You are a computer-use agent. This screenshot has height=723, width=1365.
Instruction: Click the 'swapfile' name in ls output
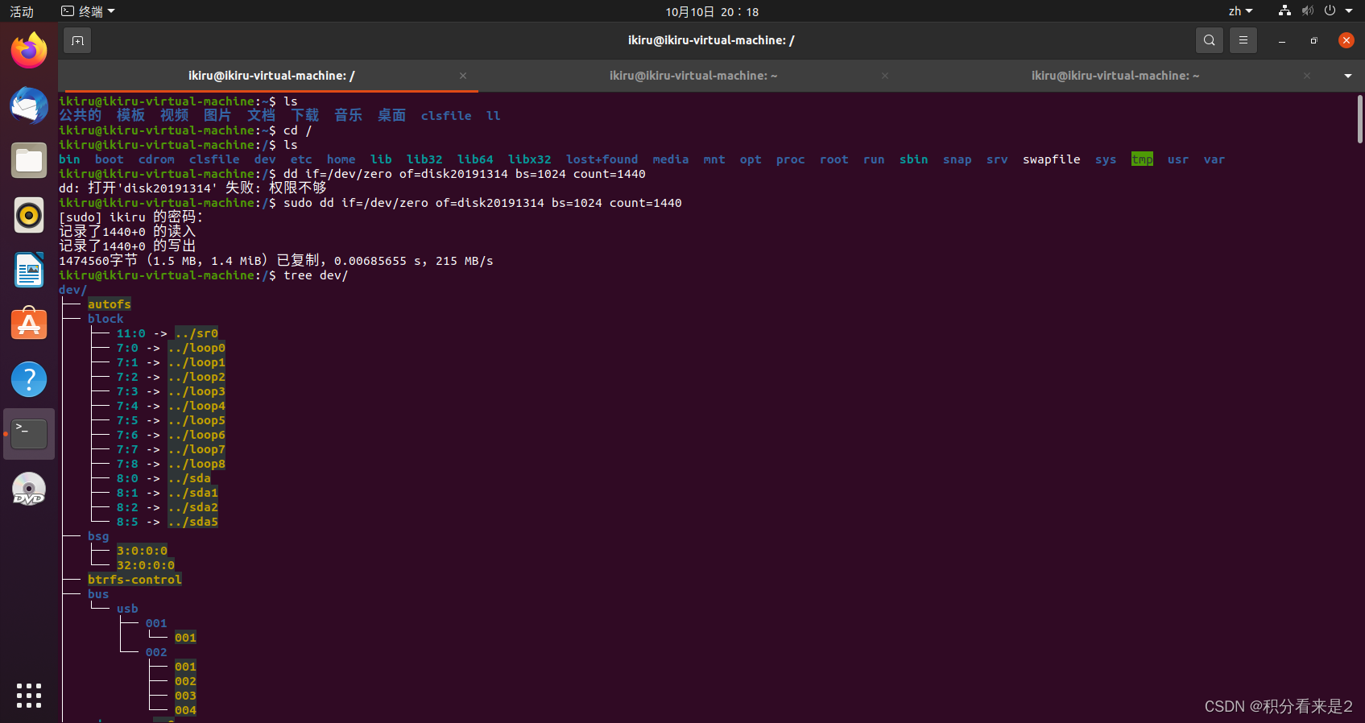tap(1052, 159)
